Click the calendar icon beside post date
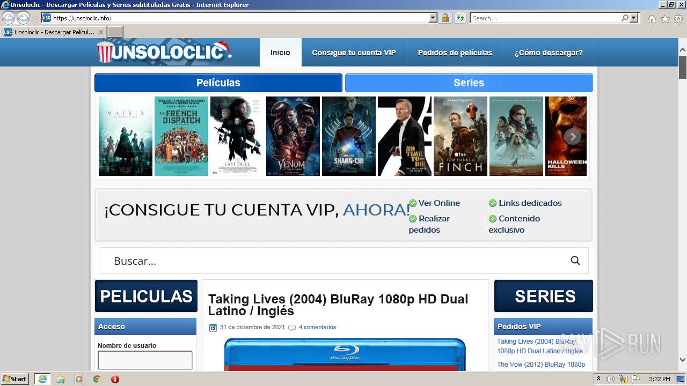Screen dimensions: 687x386 tap(213, 328)
